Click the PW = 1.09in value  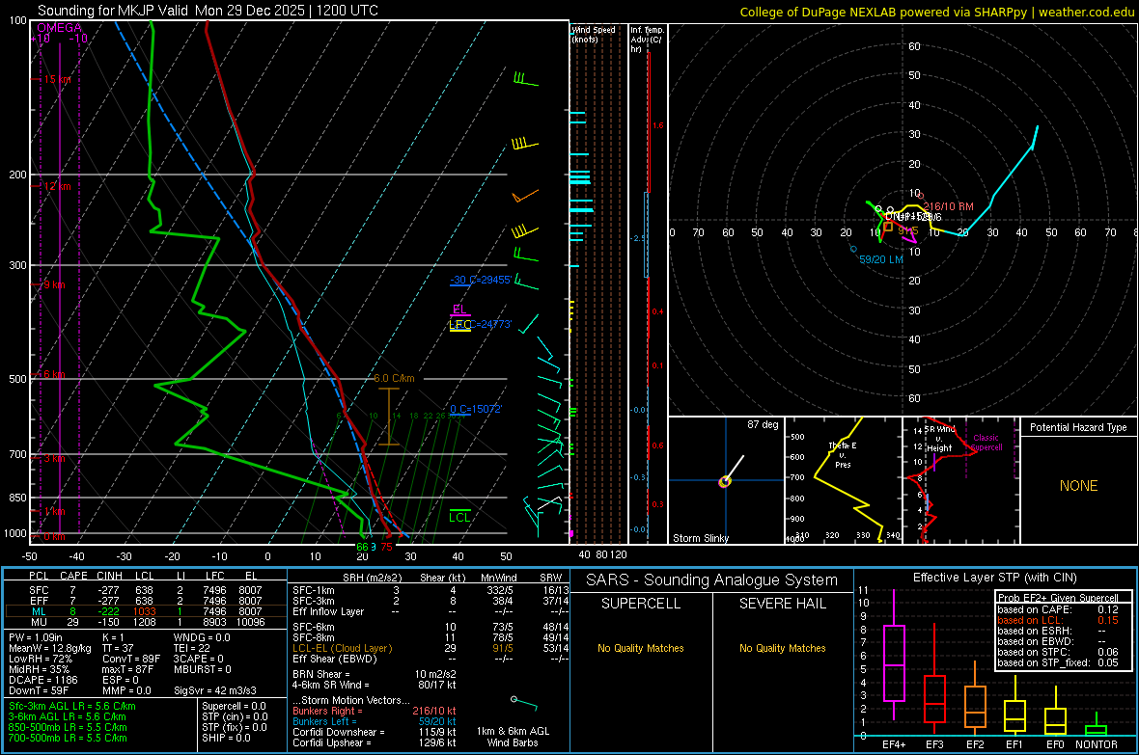pos(36,637)
